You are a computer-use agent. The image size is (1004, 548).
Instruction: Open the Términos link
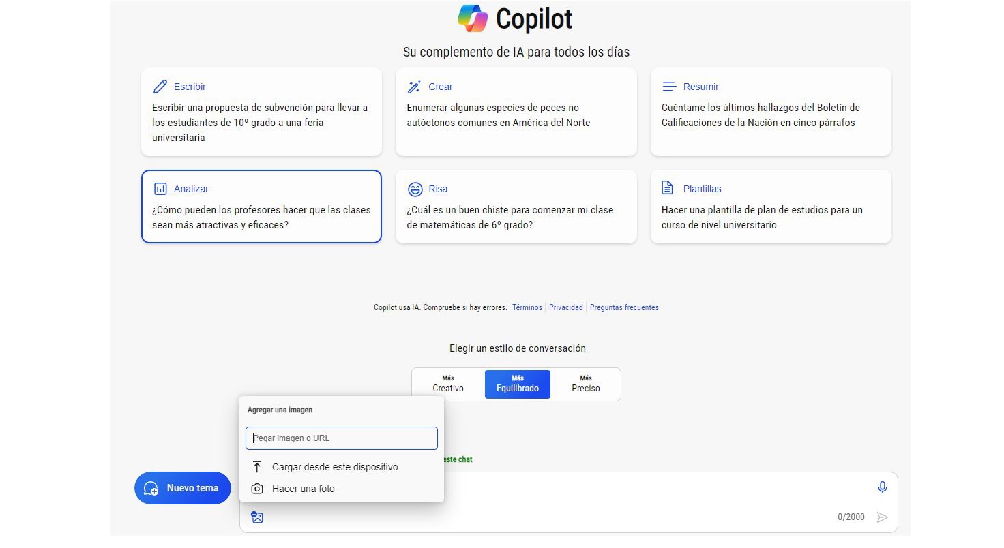click(x=527, y=307)
